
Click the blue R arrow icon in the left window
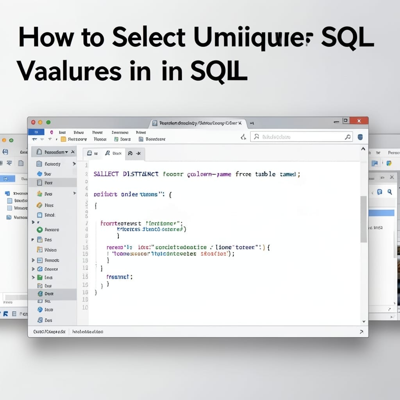tap(5, 314)
